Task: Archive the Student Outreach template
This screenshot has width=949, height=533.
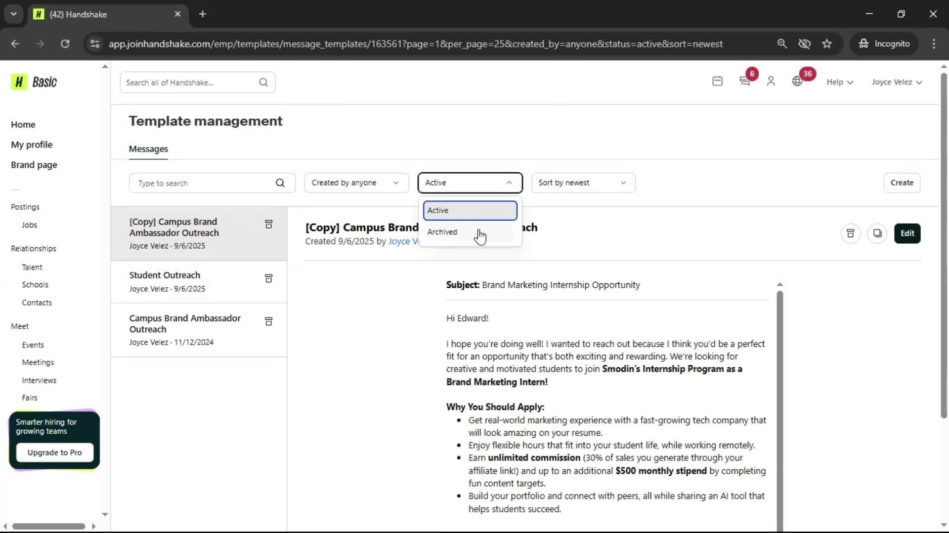Action: tap(268, 279)
